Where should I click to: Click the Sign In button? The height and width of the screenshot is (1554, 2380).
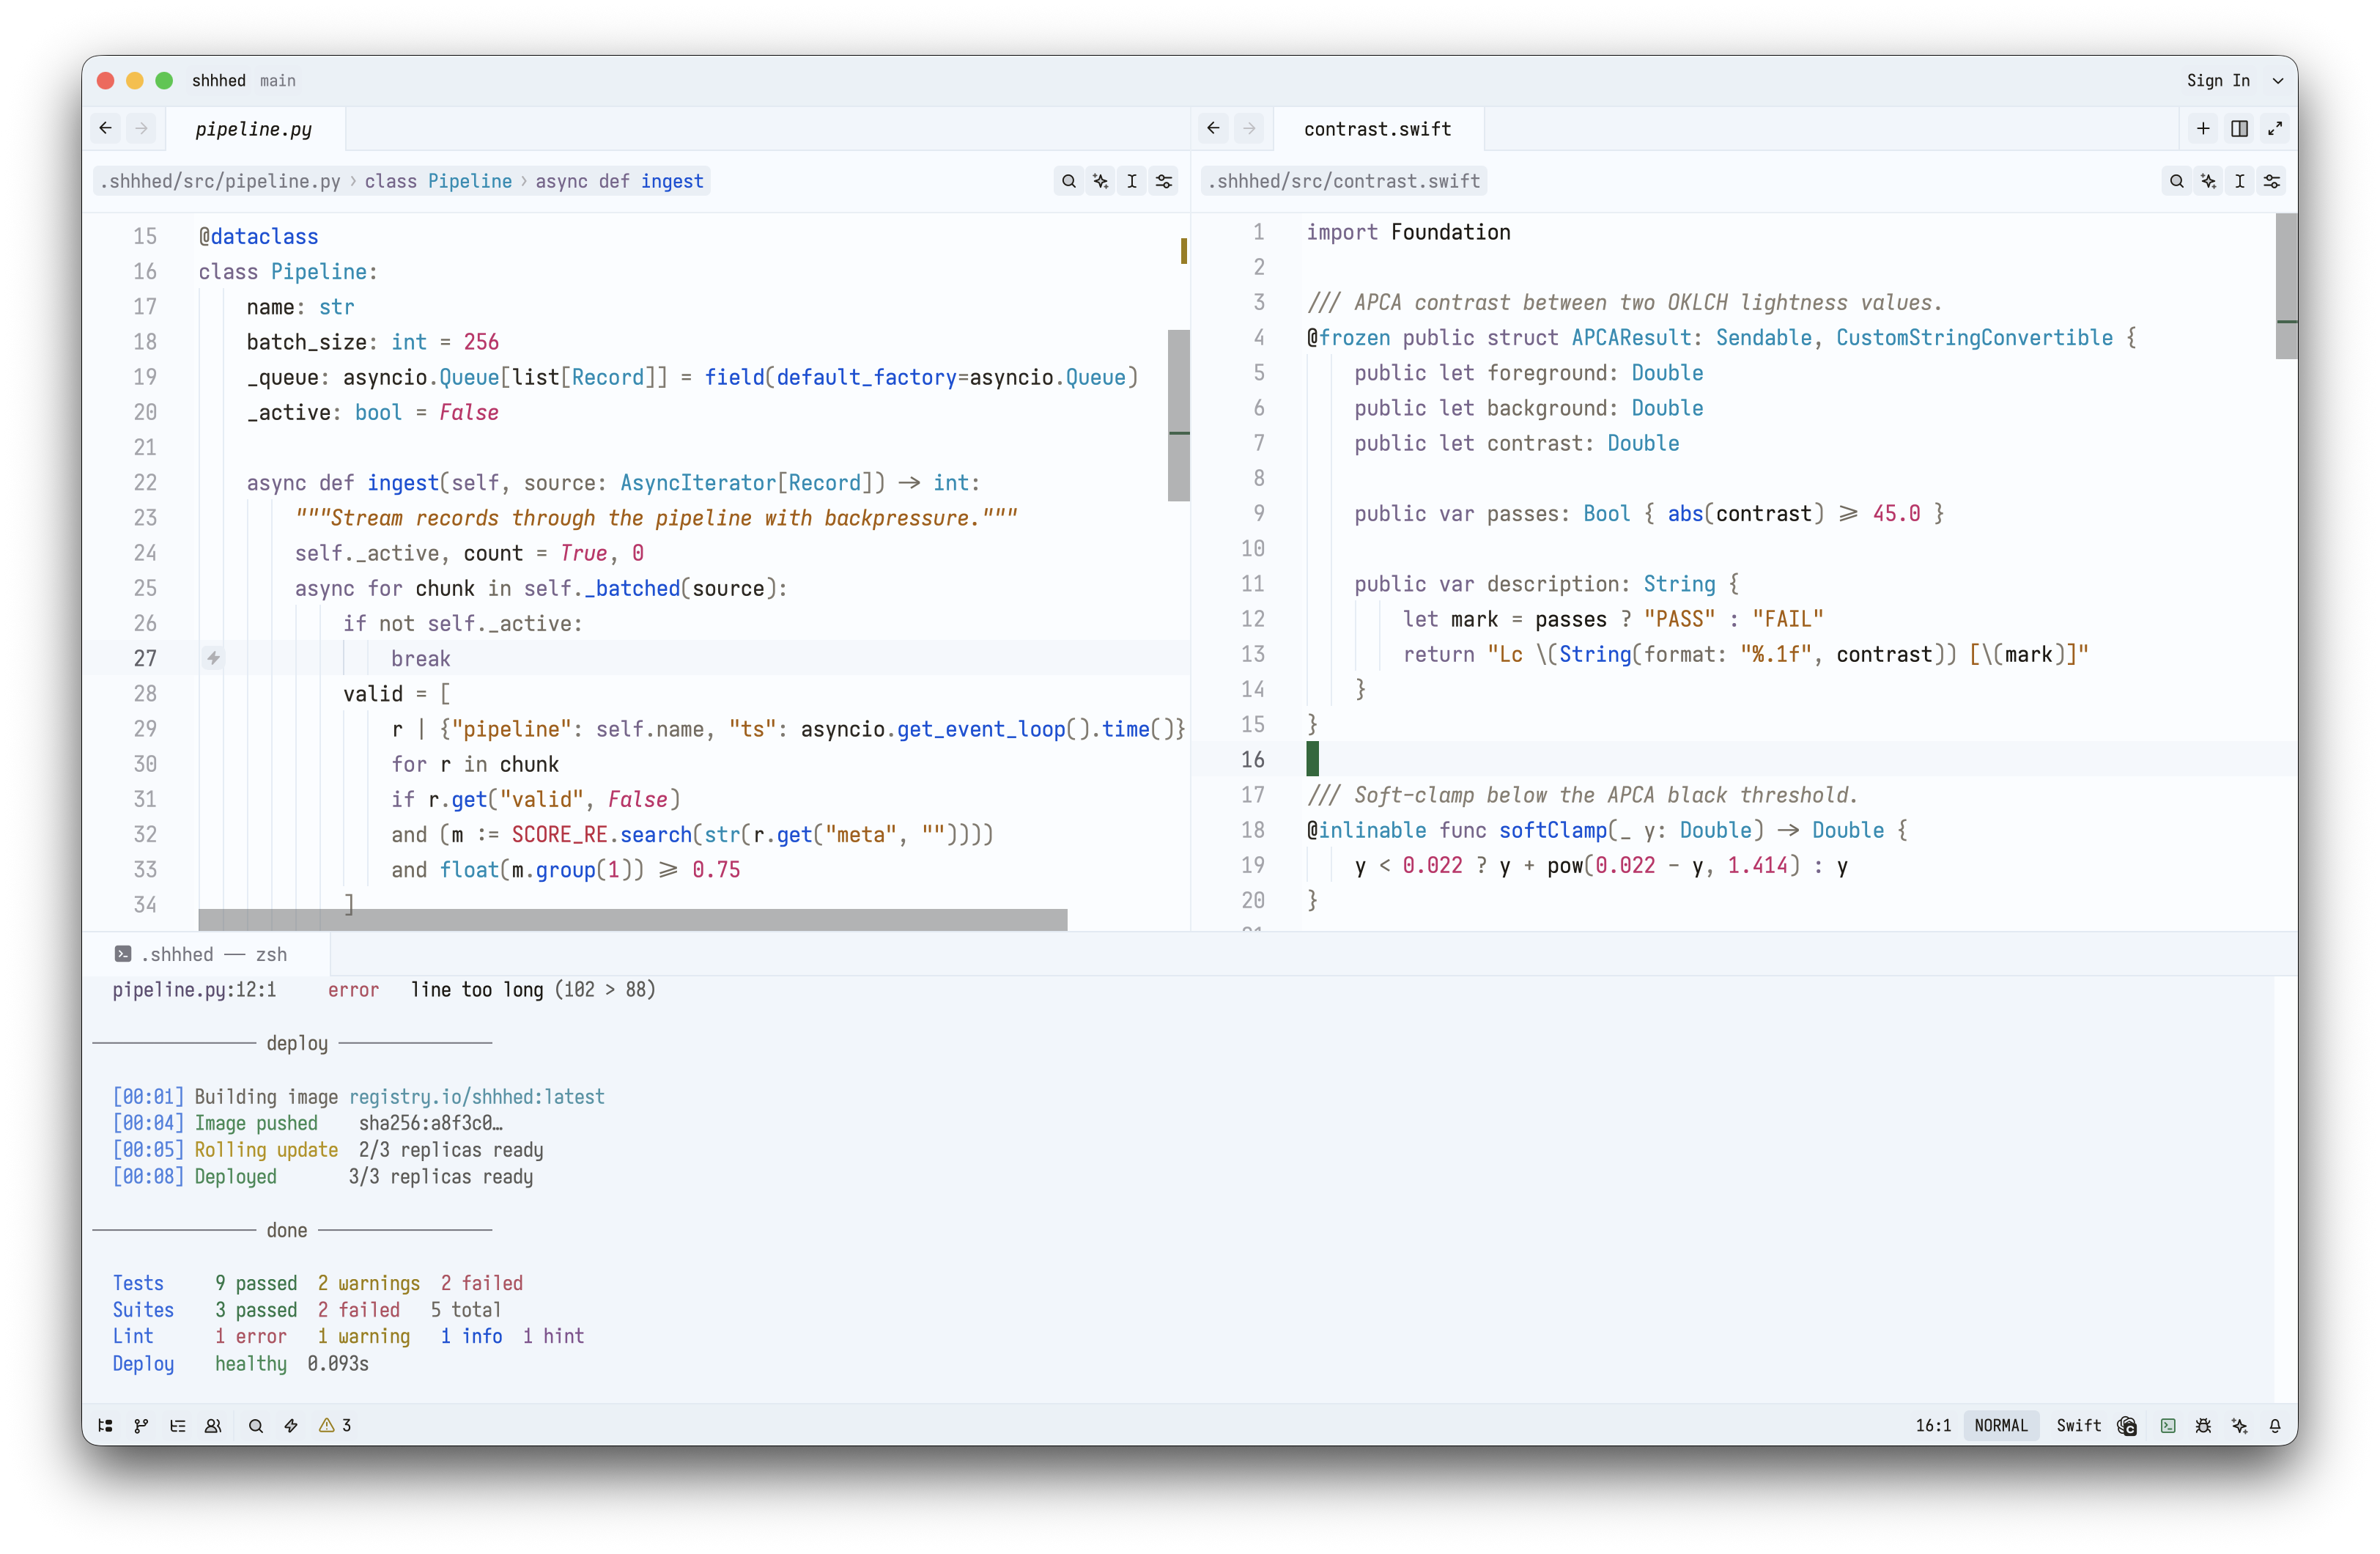click(2217, 80)
